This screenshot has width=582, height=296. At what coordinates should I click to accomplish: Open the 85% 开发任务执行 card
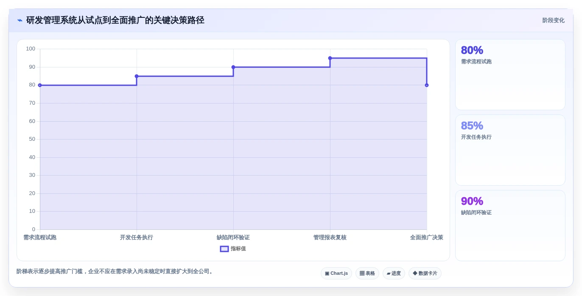510,150
